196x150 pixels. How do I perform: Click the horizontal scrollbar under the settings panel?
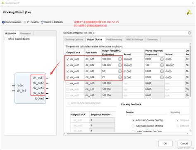(x=104, y=133)
